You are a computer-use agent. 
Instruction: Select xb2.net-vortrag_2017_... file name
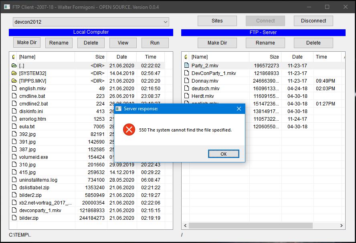(x=45, y=202)
